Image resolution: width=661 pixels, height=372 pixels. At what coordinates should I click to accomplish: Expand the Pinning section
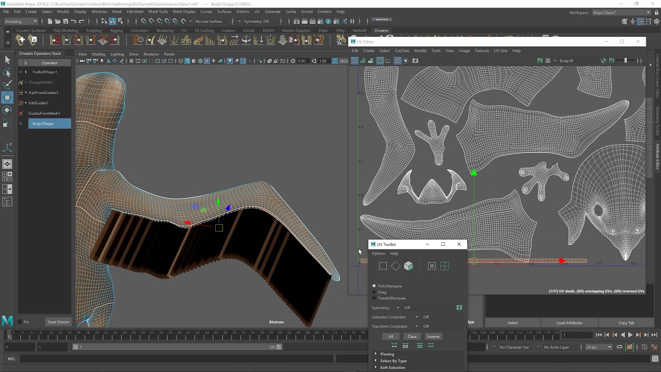pyautogui.click(x=387, y=354)
